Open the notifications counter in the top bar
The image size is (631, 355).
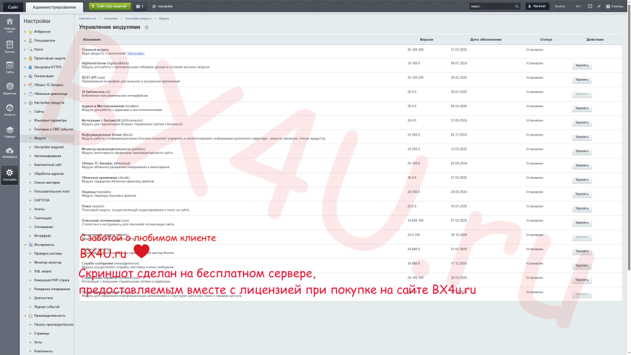pos(140,6)
